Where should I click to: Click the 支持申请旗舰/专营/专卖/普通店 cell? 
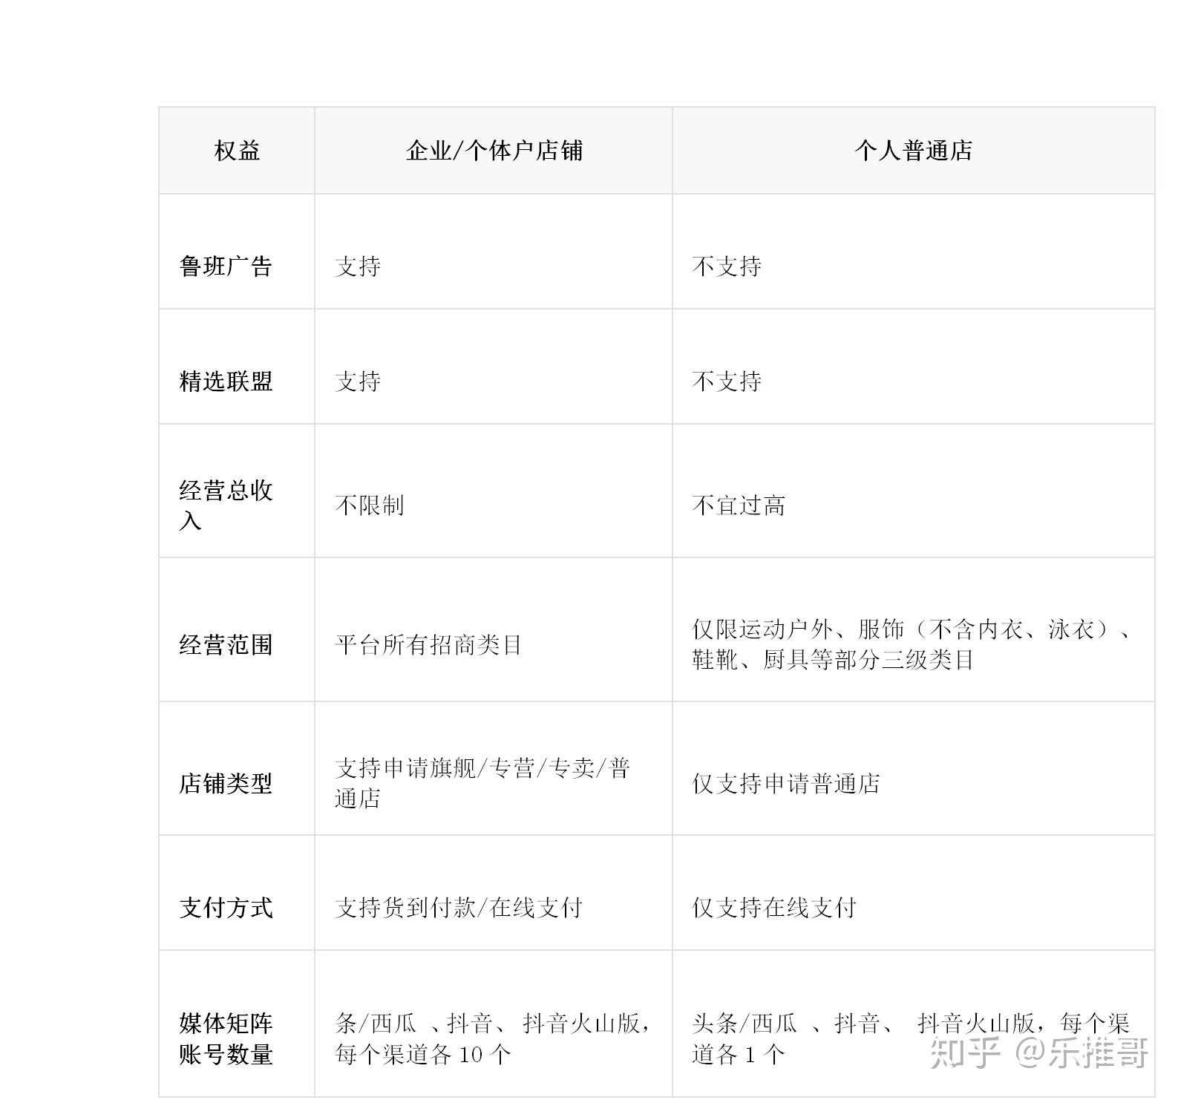click(482, 783)
